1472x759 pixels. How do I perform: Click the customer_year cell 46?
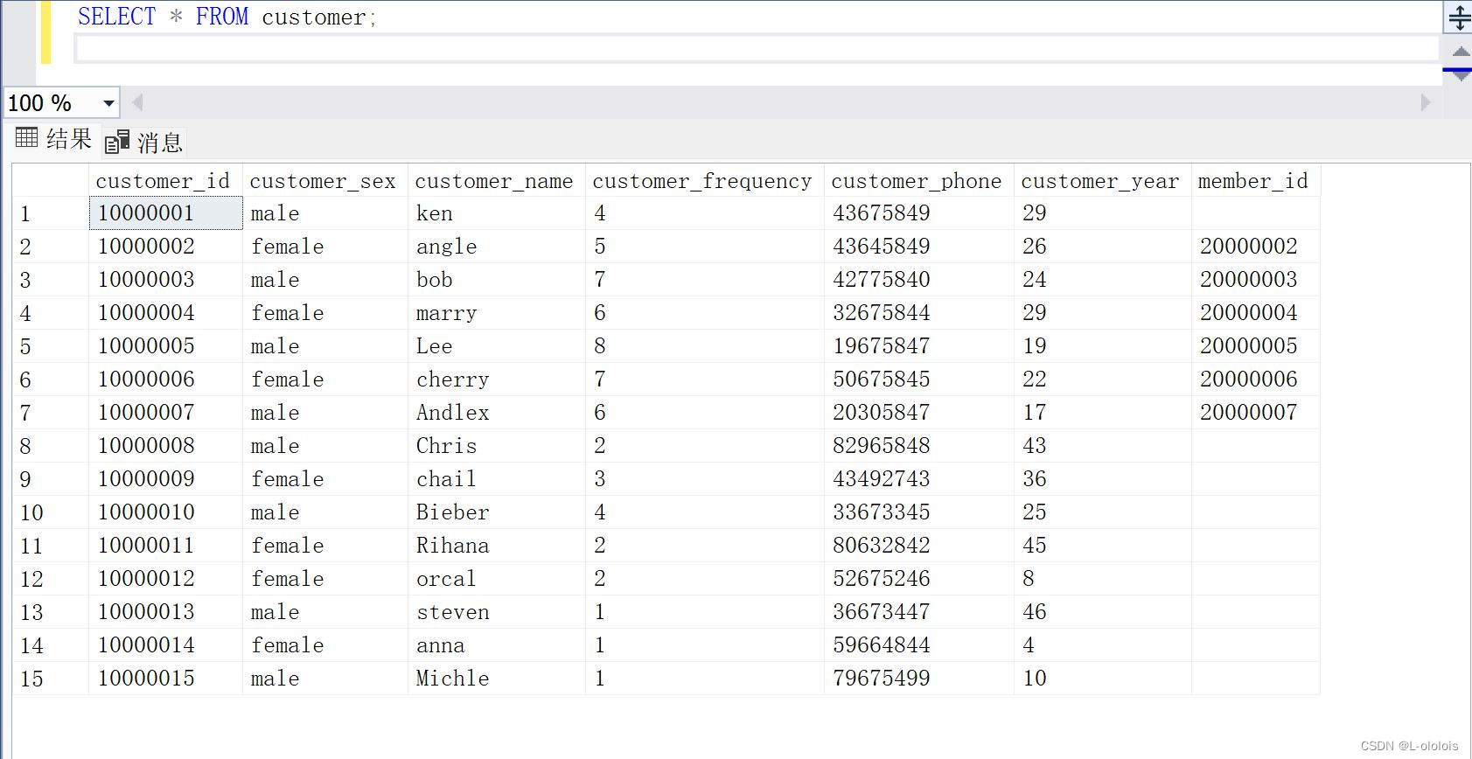(x=1102, y=612)
